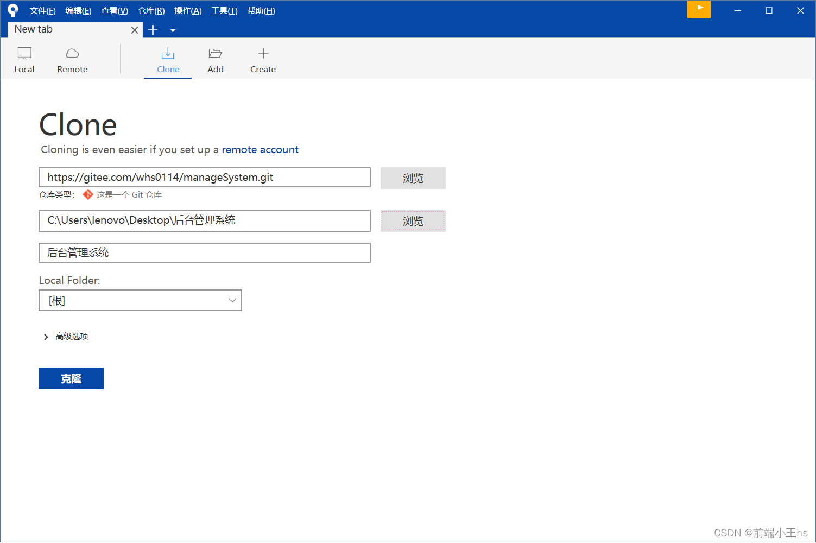Add a new tab with plus
Image resolution: width=816 pixels, height=543 pixels.
[153, 30]
